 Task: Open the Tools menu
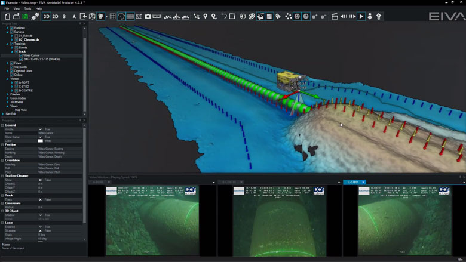tap(27, 9)
